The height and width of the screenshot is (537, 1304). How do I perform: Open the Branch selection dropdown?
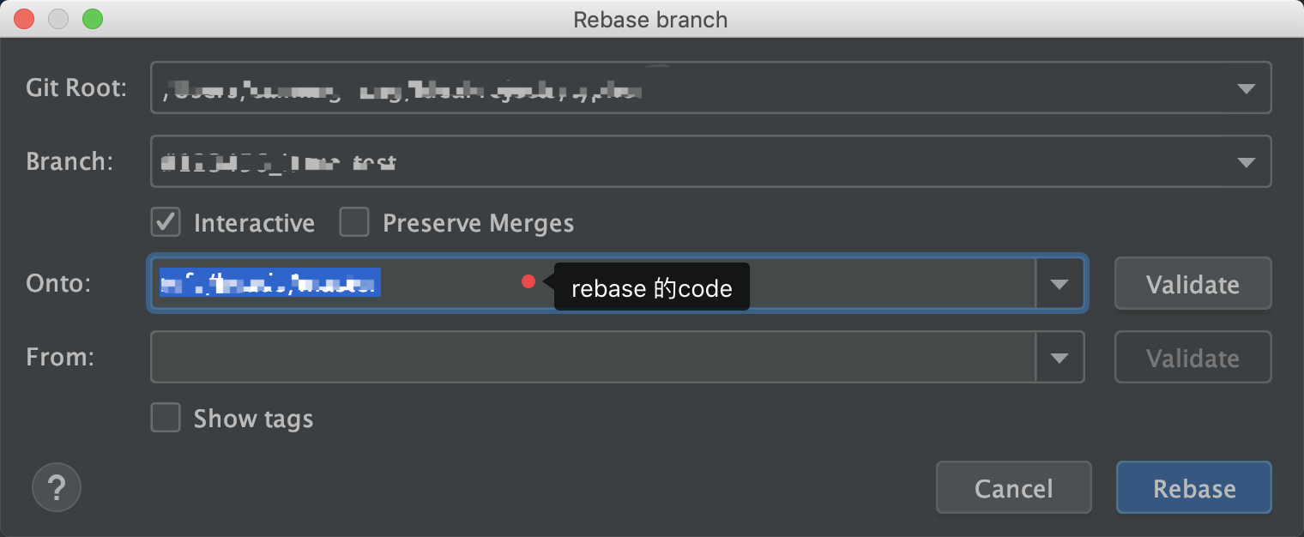[1247, 160]
